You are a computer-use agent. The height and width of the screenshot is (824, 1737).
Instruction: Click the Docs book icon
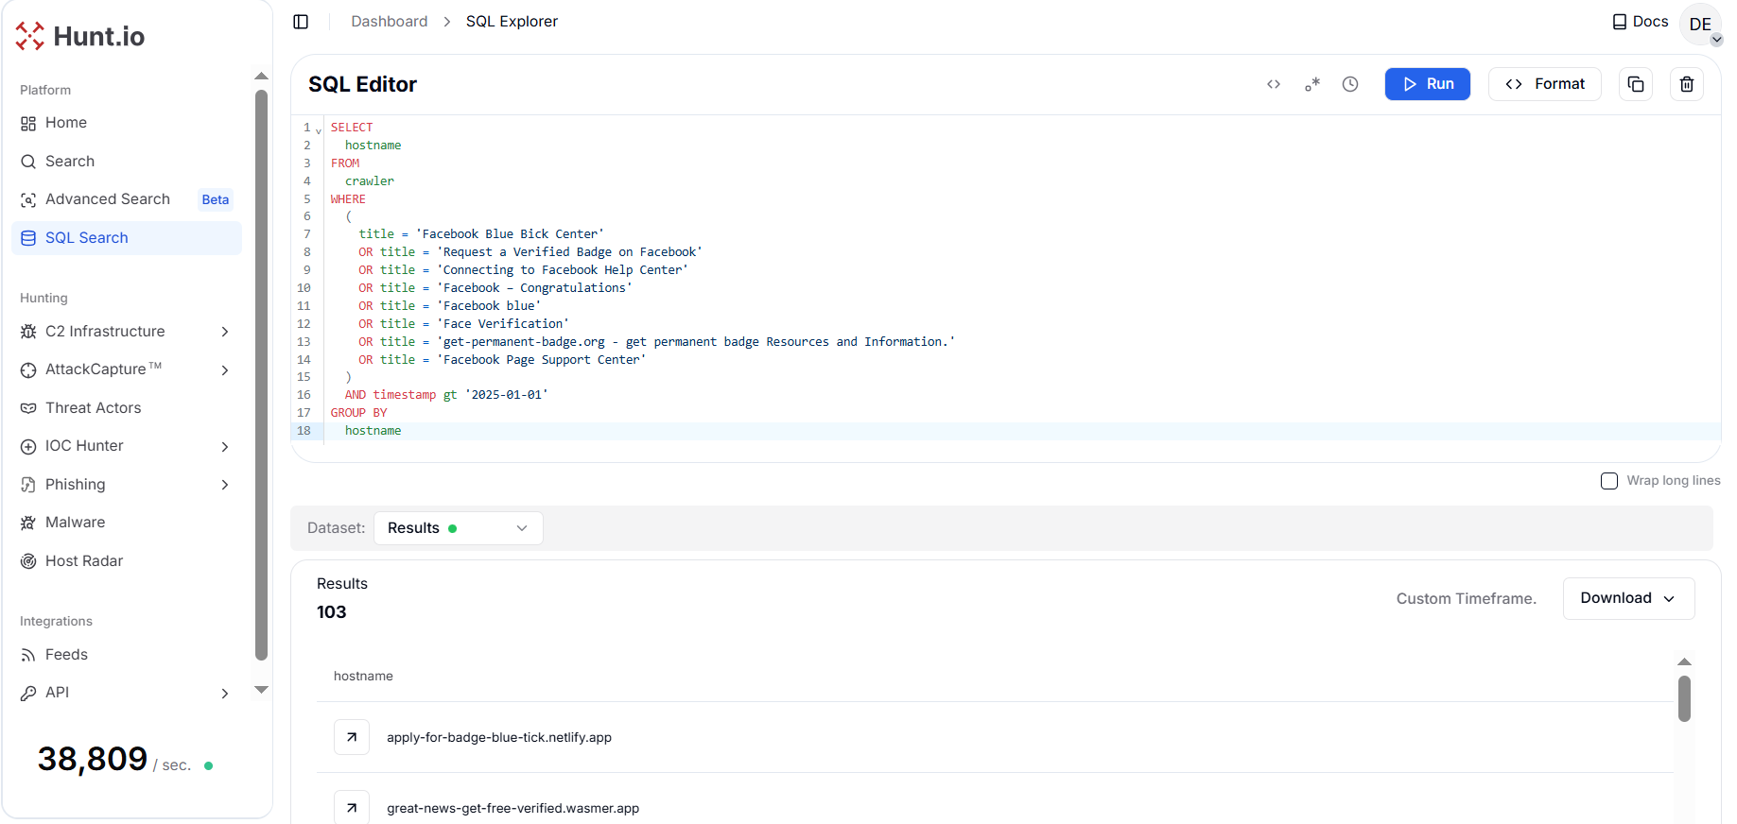point(1620,22)
